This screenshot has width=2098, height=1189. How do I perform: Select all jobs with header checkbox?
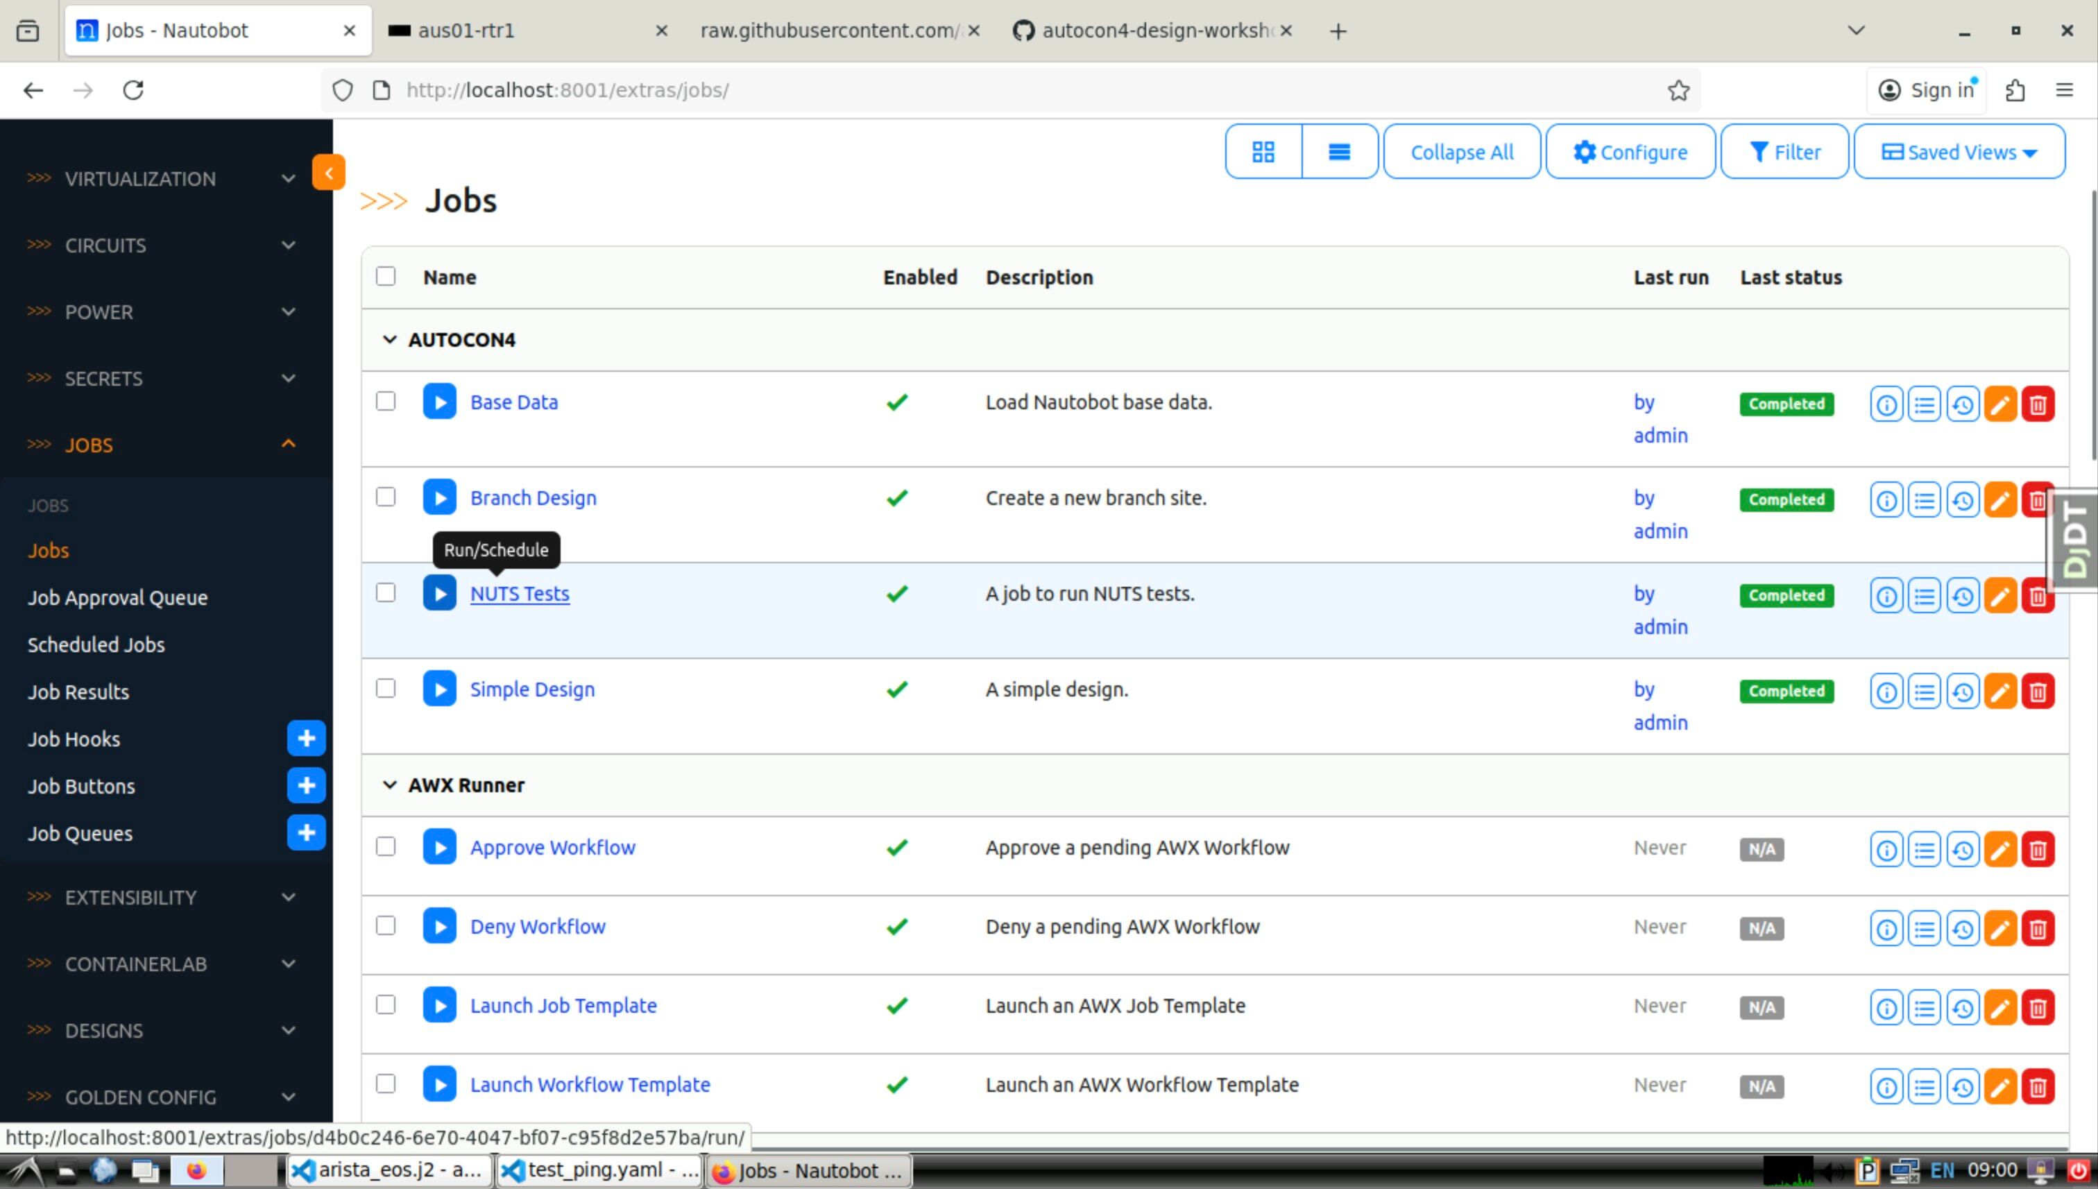(386, 277)
